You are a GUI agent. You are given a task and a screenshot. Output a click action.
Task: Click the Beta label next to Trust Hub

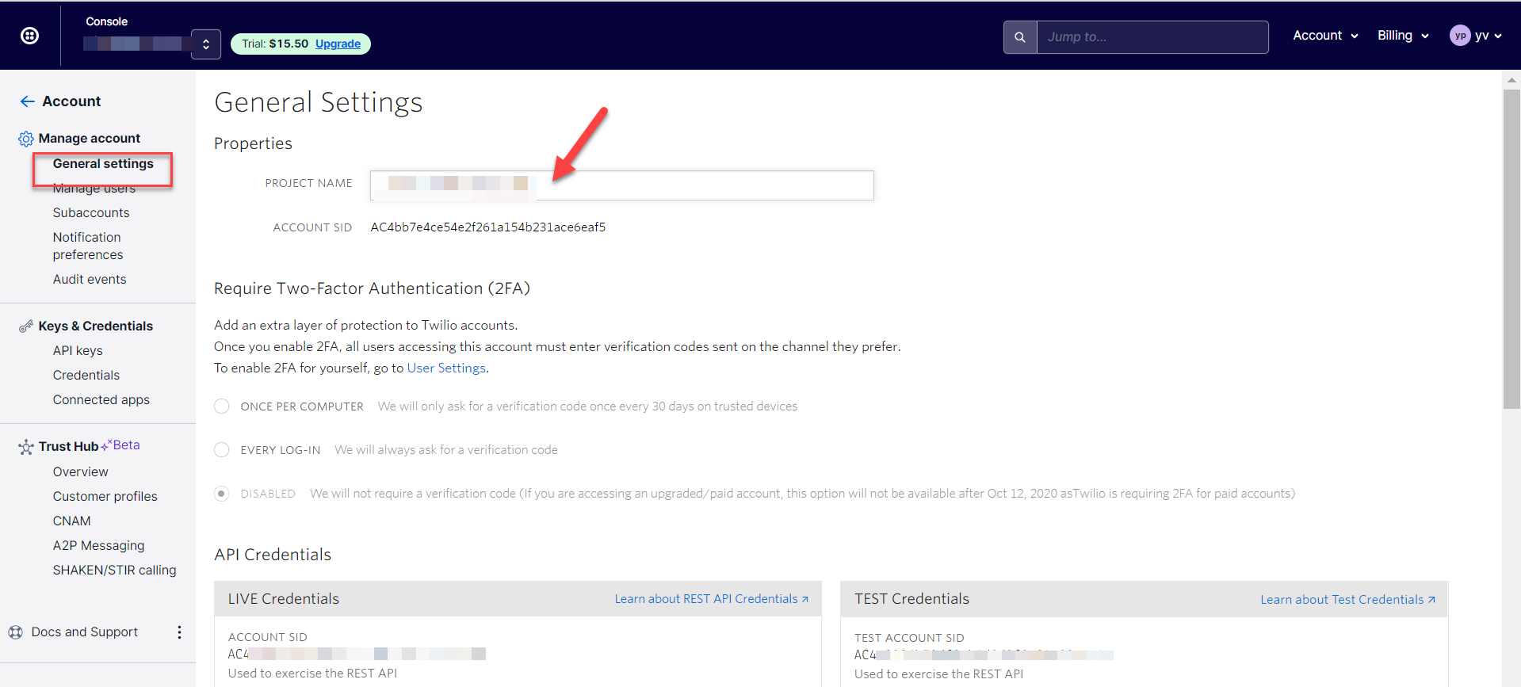coord(126,445)
